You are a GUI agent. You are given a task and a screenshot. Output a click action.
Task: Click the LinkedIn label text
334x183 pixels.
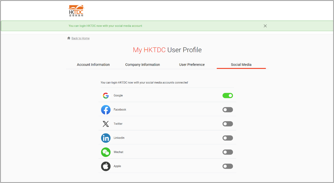119,138
